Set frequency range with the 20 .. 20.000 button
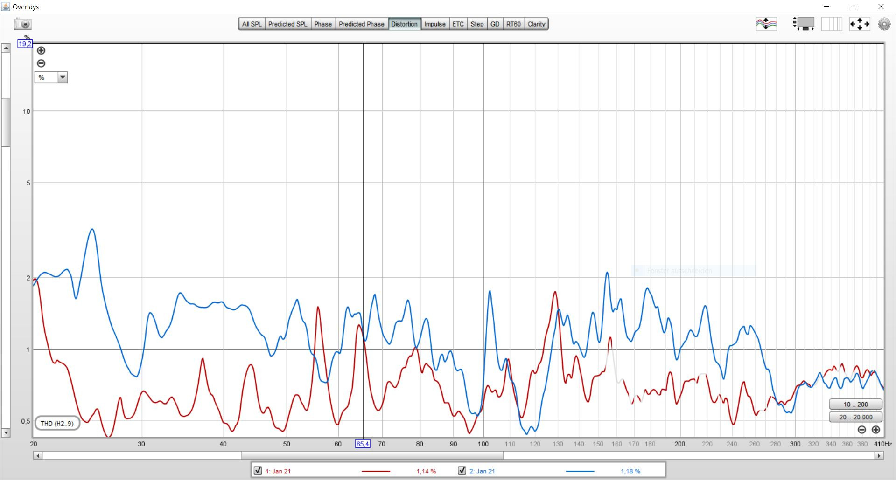Screen dimensions: 896x480 click(856, 417)
